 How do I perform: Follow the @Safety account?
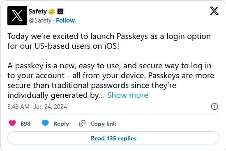click(x=65, y=20)
